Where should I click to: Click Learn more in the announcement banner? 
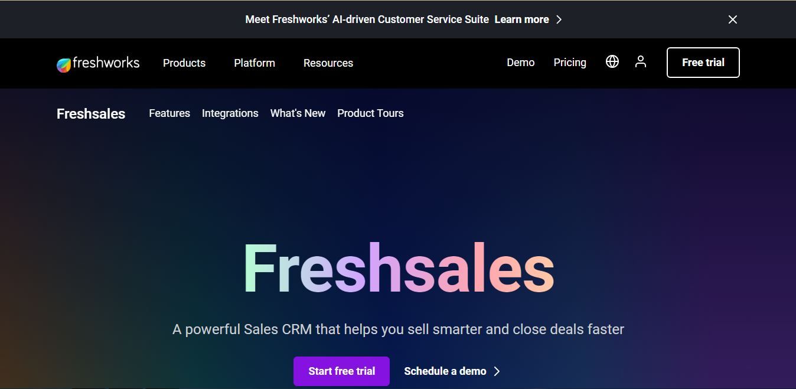pos(521,19)
